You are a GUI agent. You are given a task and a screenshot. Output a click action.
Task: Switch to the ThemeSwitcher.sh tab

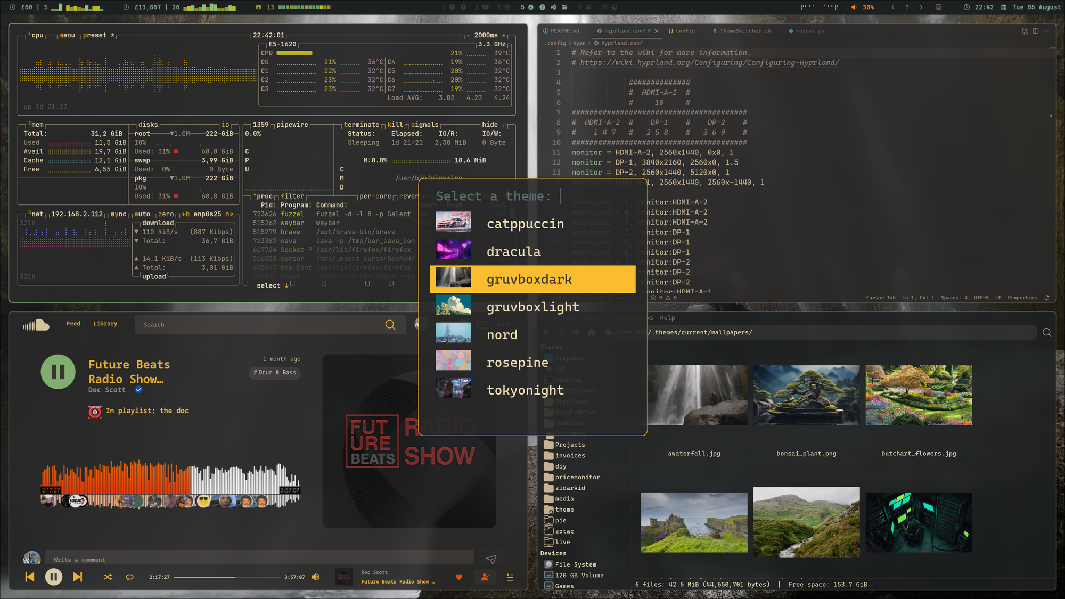[744, 31]
